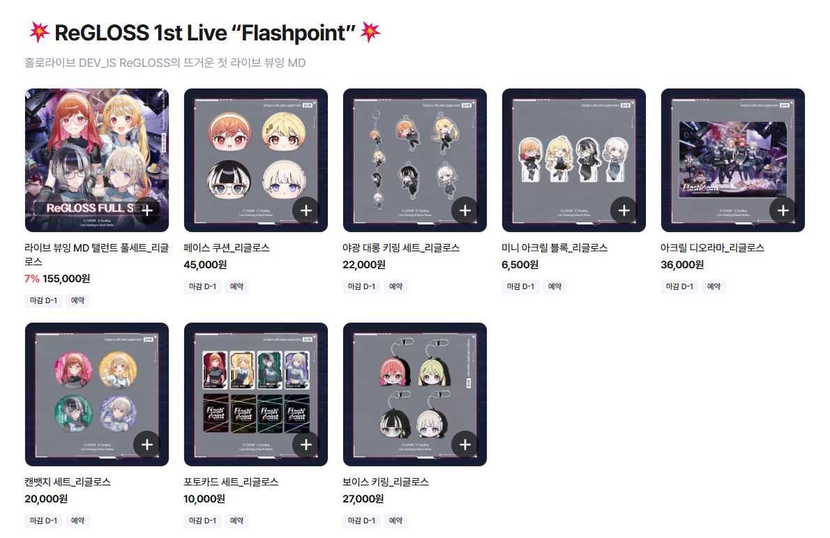Click plus icon on 미니 아크릴 블록
This screenshot has width=830, height=538.
coord(624,210)
